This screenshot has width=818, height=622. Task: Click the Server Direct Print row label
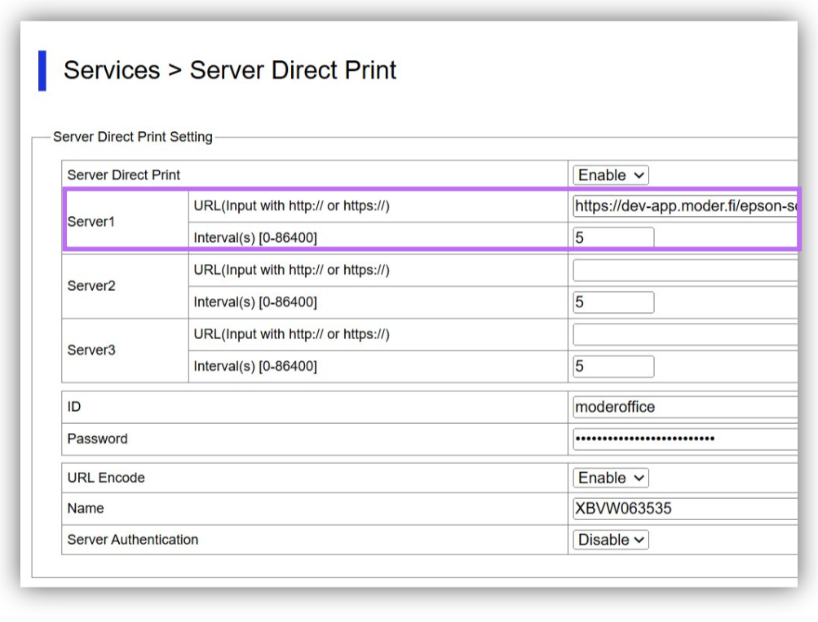coord(124,175)
